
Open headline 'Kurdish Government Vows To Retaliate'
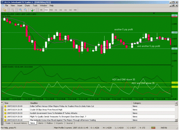(x=54, y=113)
